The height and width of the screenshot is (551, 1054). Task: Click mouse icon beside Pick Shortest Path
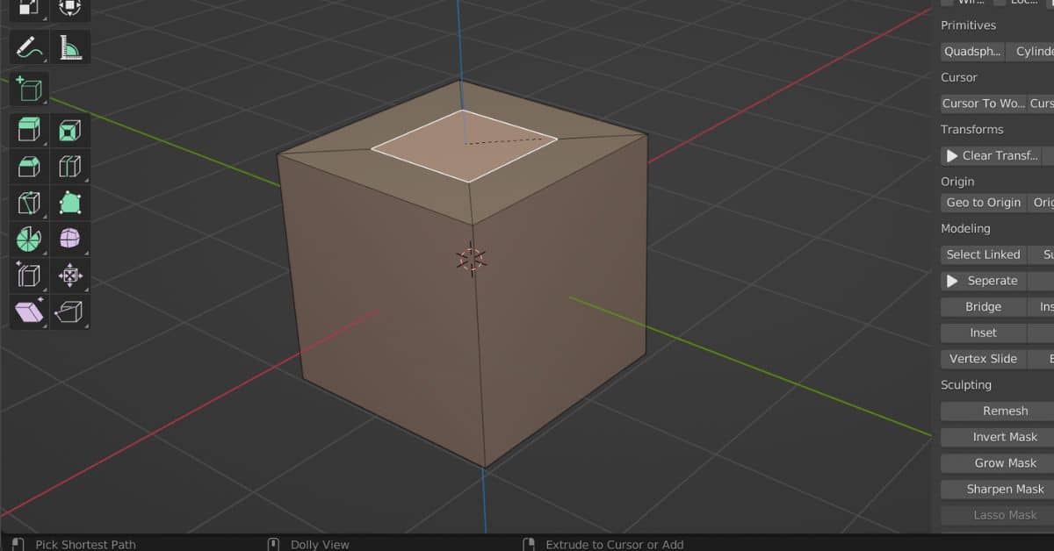pos(19,544)
